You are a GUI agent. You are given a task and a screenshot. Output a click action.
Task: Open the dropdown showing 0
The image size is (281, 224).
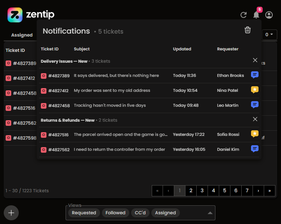269,34
